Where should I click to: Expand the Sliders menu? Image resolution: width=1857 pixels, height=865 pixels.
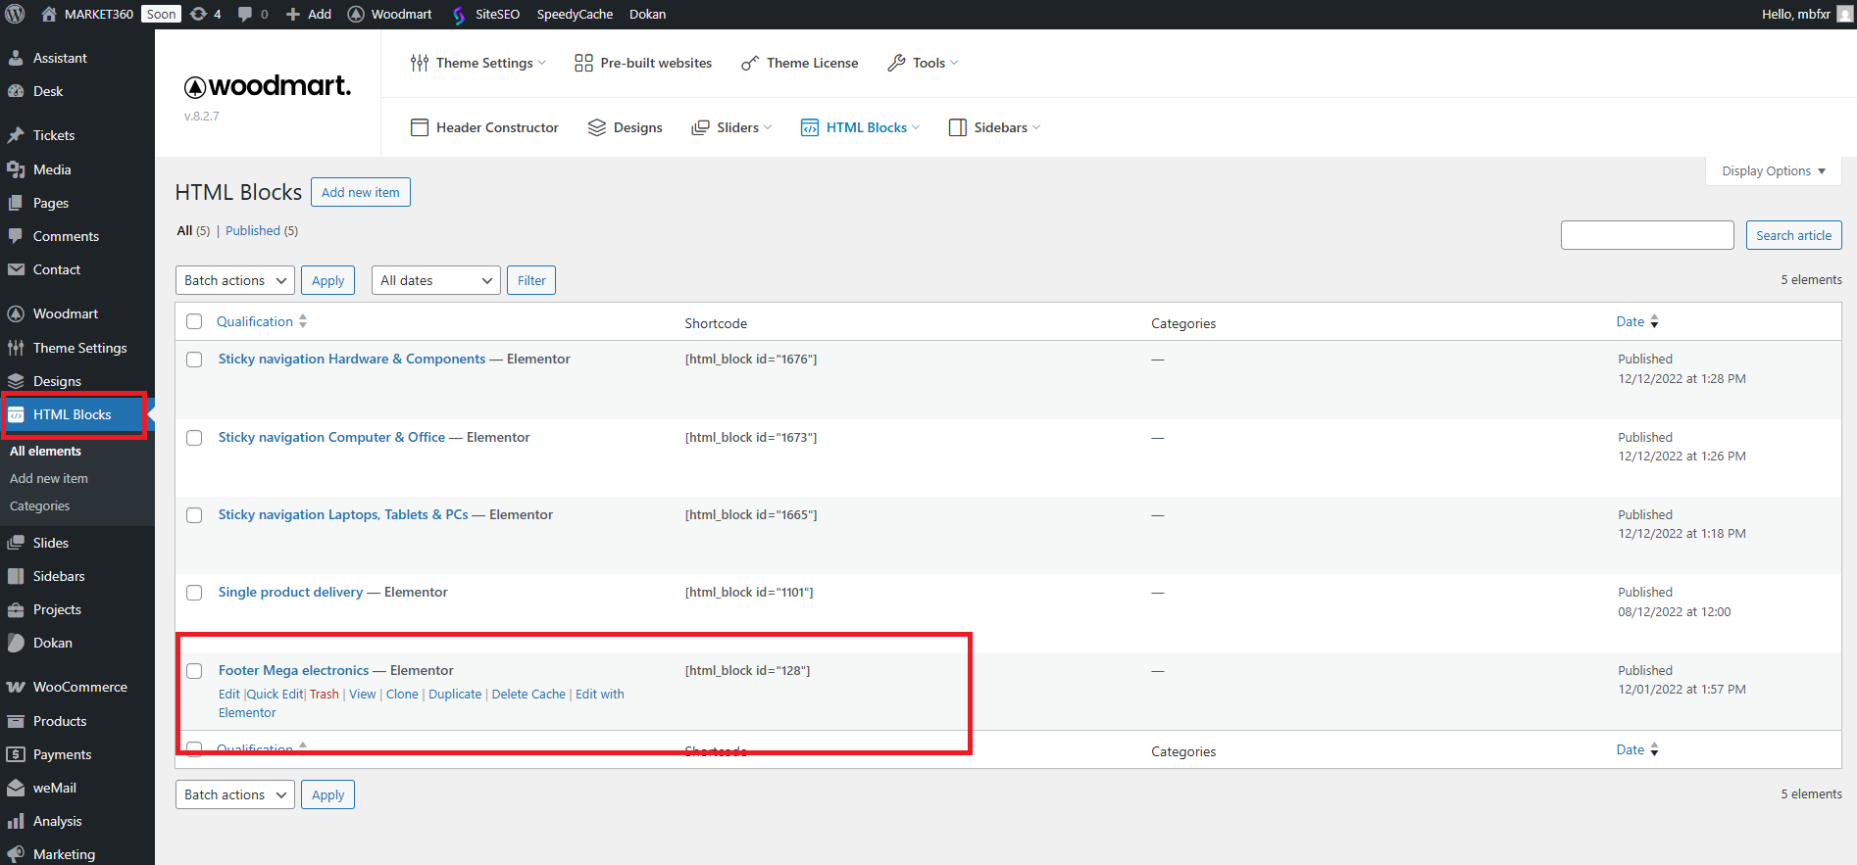[731, 127]
